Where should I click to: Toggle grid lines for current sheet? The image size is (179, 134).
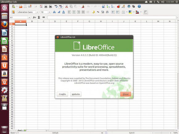(x=146, y=12)
